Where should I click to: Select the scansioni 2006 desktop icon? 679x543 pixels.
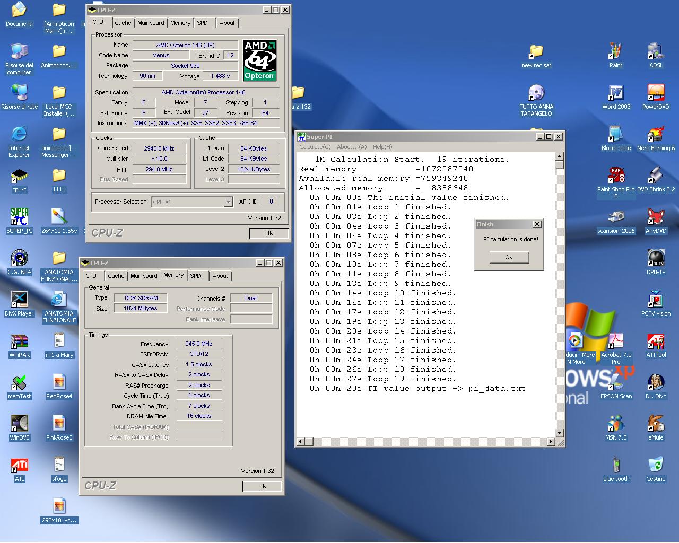pyautogui.click(x=616, y=221)
